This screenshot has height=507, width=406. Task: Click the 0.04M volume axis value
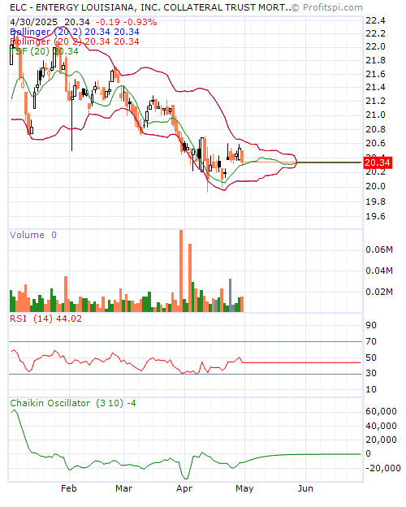tap(379, 271)
